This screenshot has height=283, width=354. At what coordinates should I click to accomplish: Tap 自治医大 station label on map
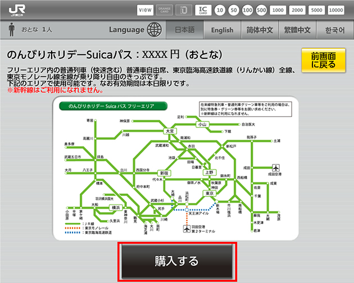(248, 124)
